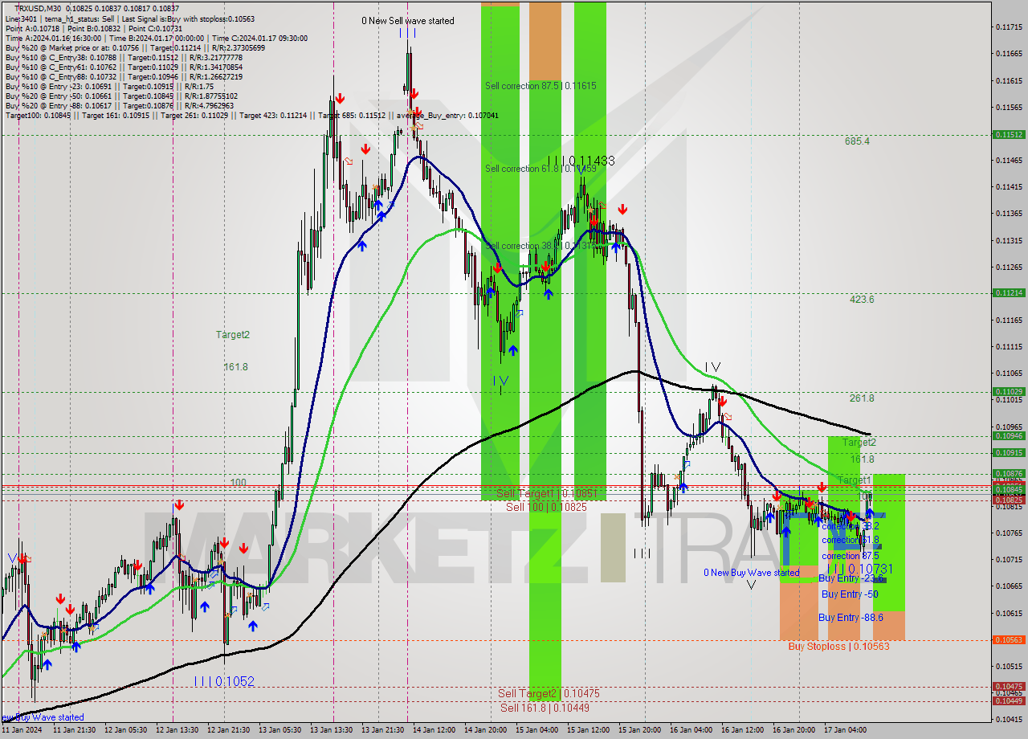The image size is (1028, 739).
Task: Click the '423.6' Fibonacci level label
Action: tap(862, 299)
